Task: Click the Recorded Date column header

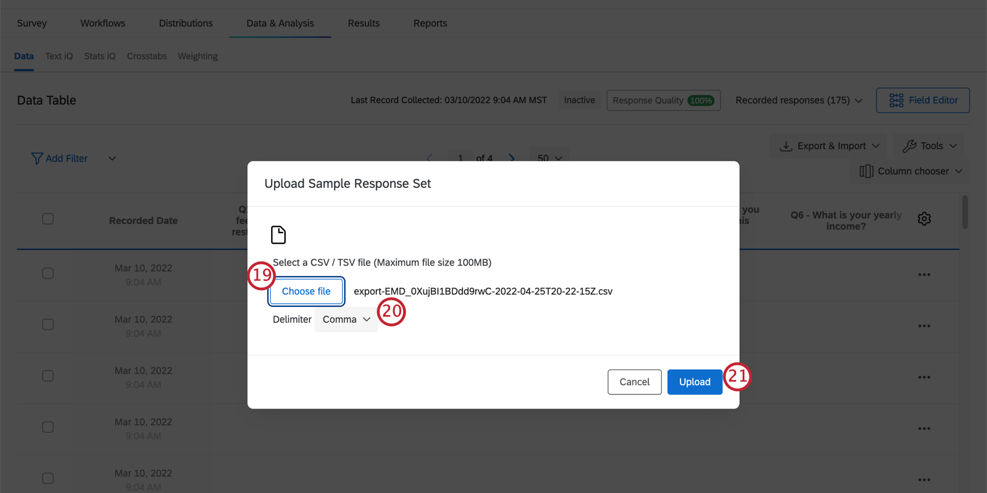Action: click(x=143, y=221)
